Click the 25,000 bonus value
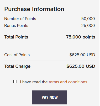This screenshot has height=106, width=100. pos(88,26)
